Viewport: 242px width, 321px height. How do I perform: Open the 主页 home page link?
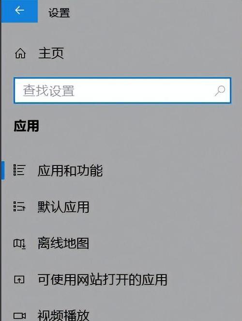(51, 53)
